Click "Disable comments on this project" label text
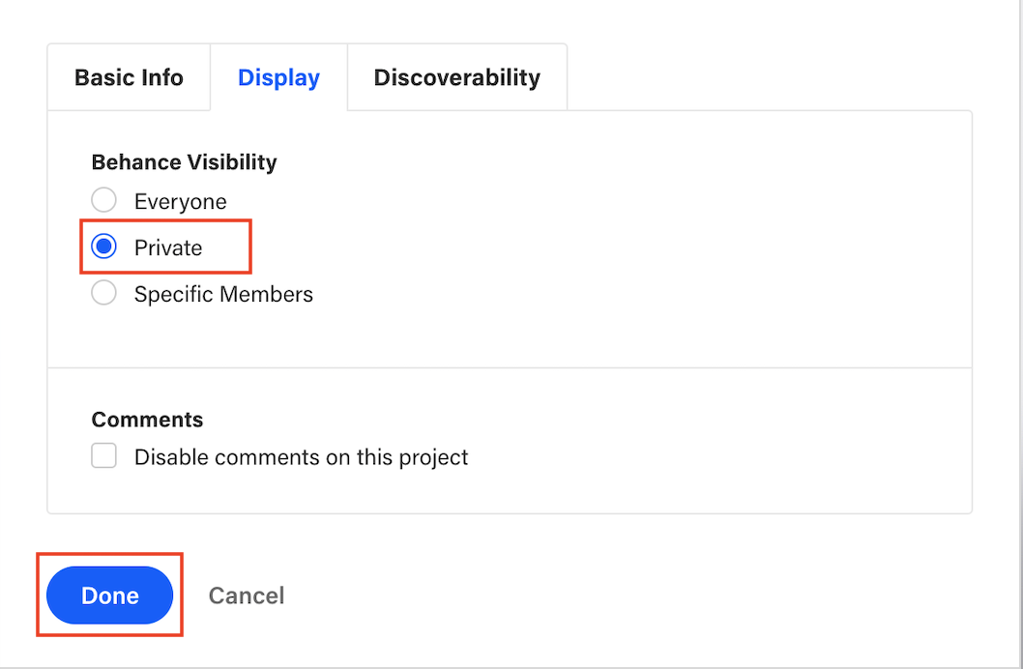 [x=301, y=457]
